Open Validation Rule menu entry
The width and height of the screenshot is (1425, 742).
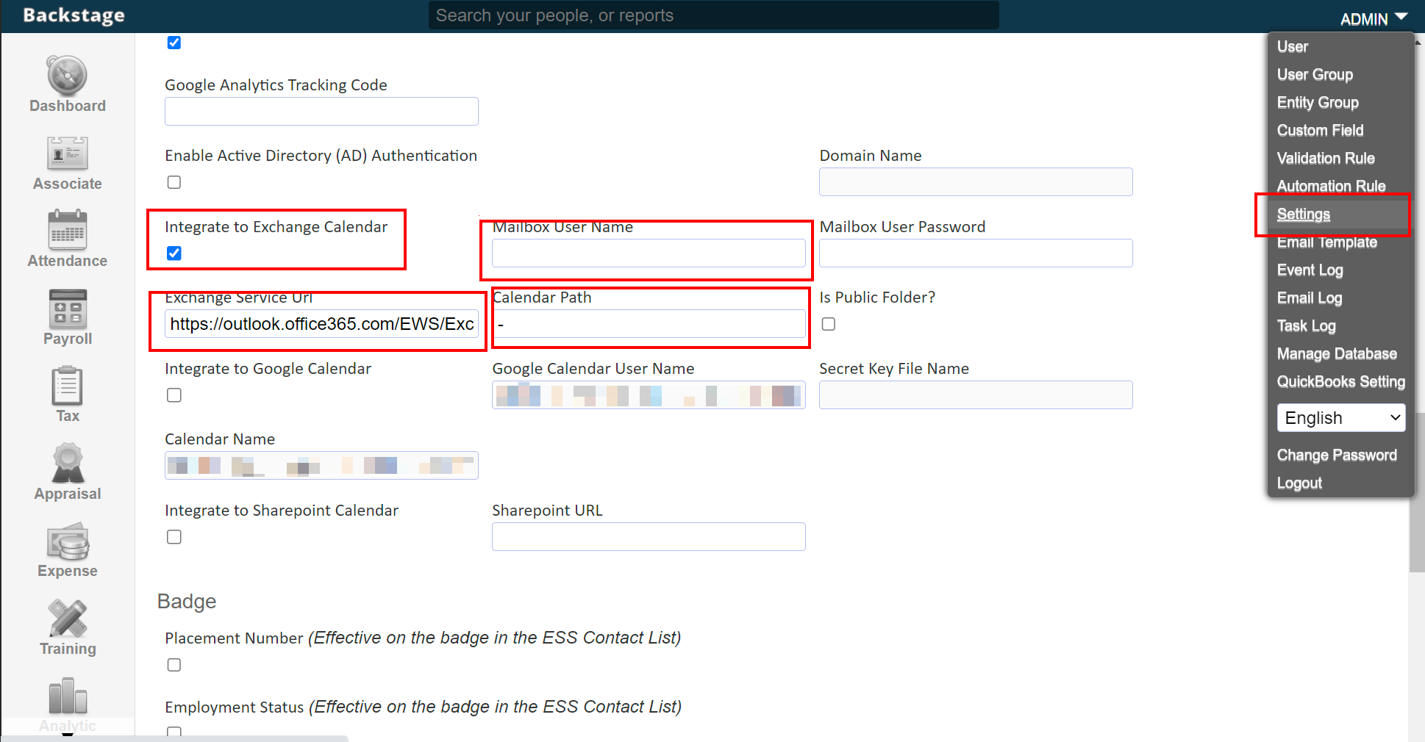click(1326, 159)
